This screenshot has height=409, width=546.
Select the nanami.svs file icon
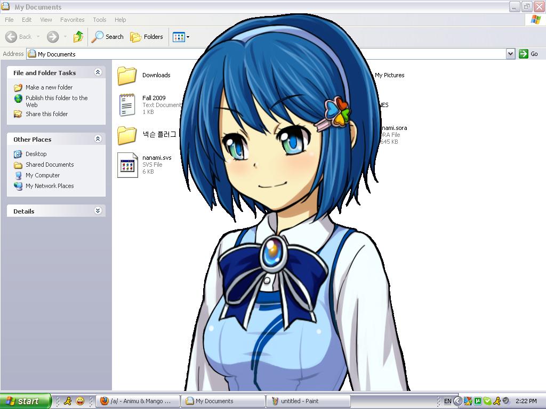tap(127, 165)
